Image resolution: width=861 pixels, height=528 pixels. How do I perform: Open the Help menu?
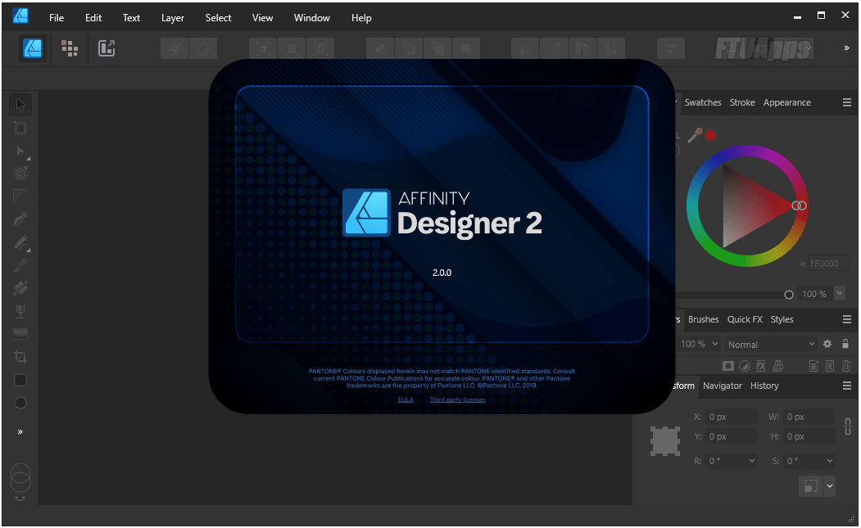pos(361,17)
